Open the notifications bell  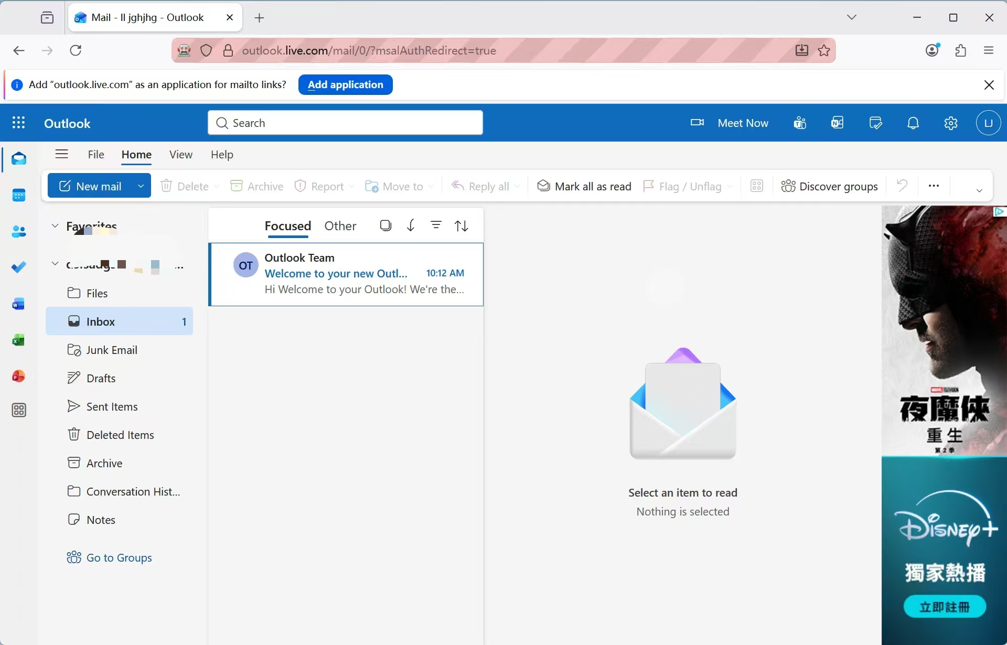pos(913,123)
